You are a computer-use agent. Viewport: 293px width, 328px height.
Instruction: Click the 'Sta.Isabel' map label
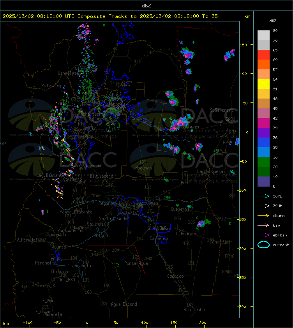(x=195, y=310)
